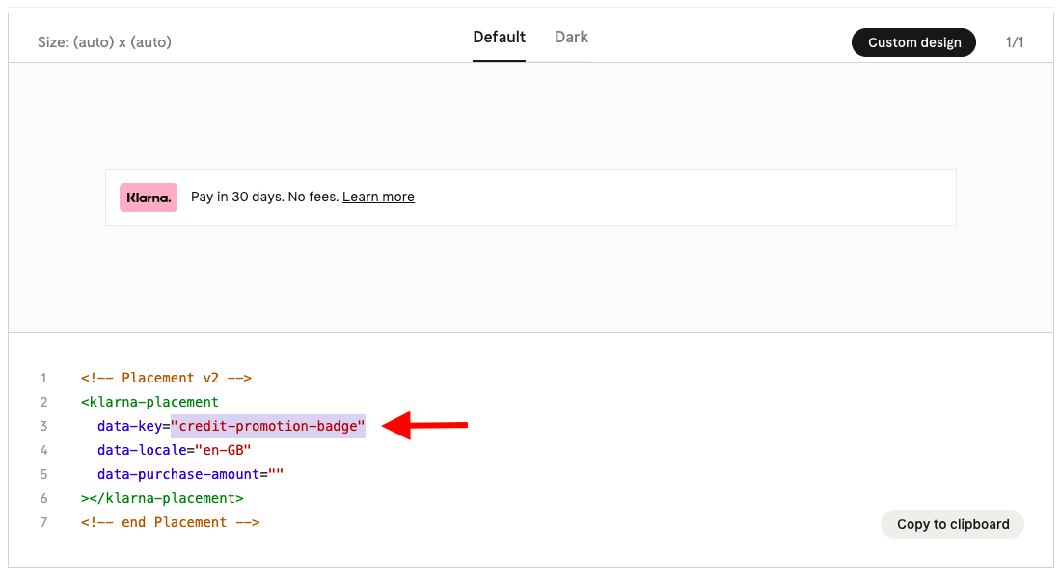Image resolution: width=1060 pixels, height=580 pixels.
Task: Click the <klarna-placement opening tag line
Action: tap(149, 403)
